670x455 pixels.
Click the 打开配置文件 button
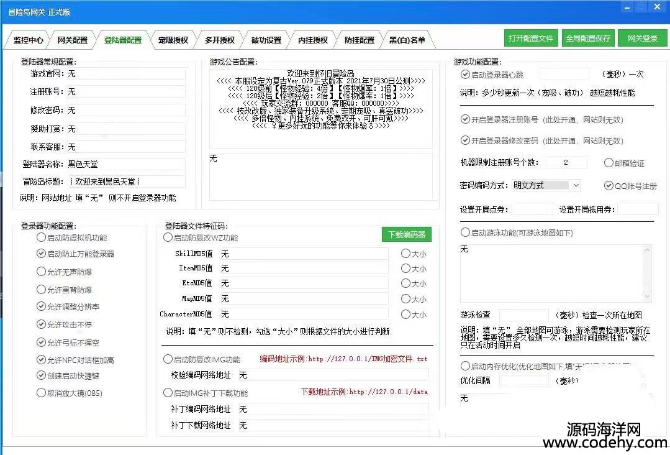click(530, 38)
